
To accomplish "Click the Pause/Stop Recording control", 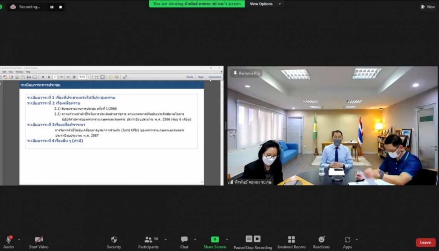I will (253, 242).
